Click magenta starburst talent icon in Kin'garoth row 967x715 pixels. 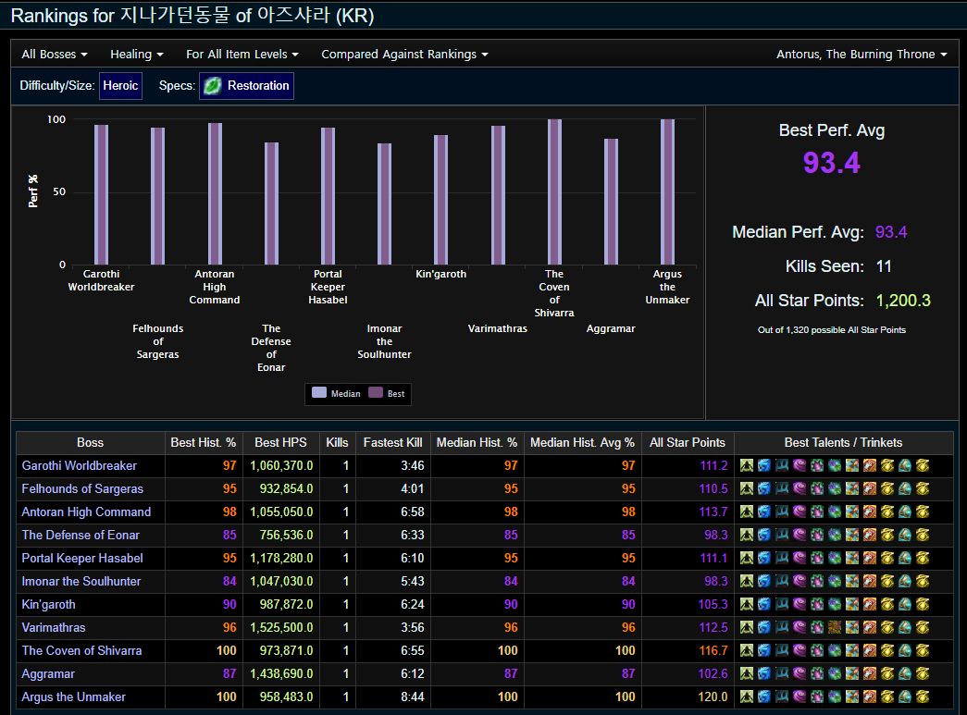(817, 604)
